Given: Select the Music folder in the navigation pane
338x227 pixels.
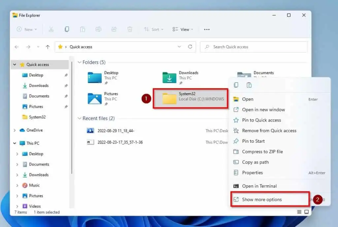Looking at the screenshot, I should pyautogui.click(x=34, y=185).
